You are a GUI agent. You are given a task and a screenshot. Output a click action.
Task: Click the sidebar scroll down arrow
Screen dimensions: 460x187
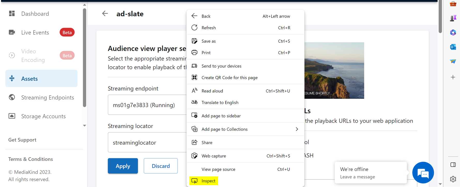coord(85,126)
